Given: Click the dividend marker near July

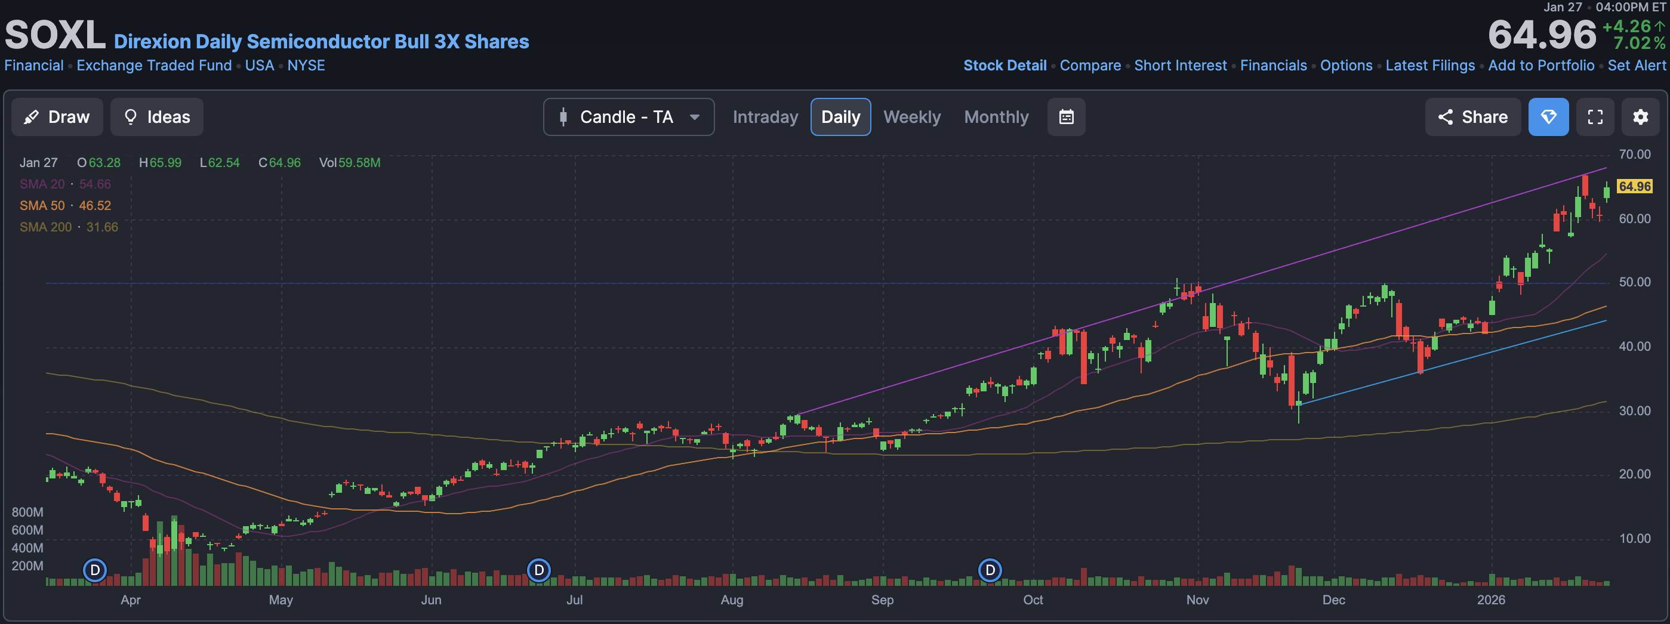Looking at the screenshot, I should (x=539, y=570).
